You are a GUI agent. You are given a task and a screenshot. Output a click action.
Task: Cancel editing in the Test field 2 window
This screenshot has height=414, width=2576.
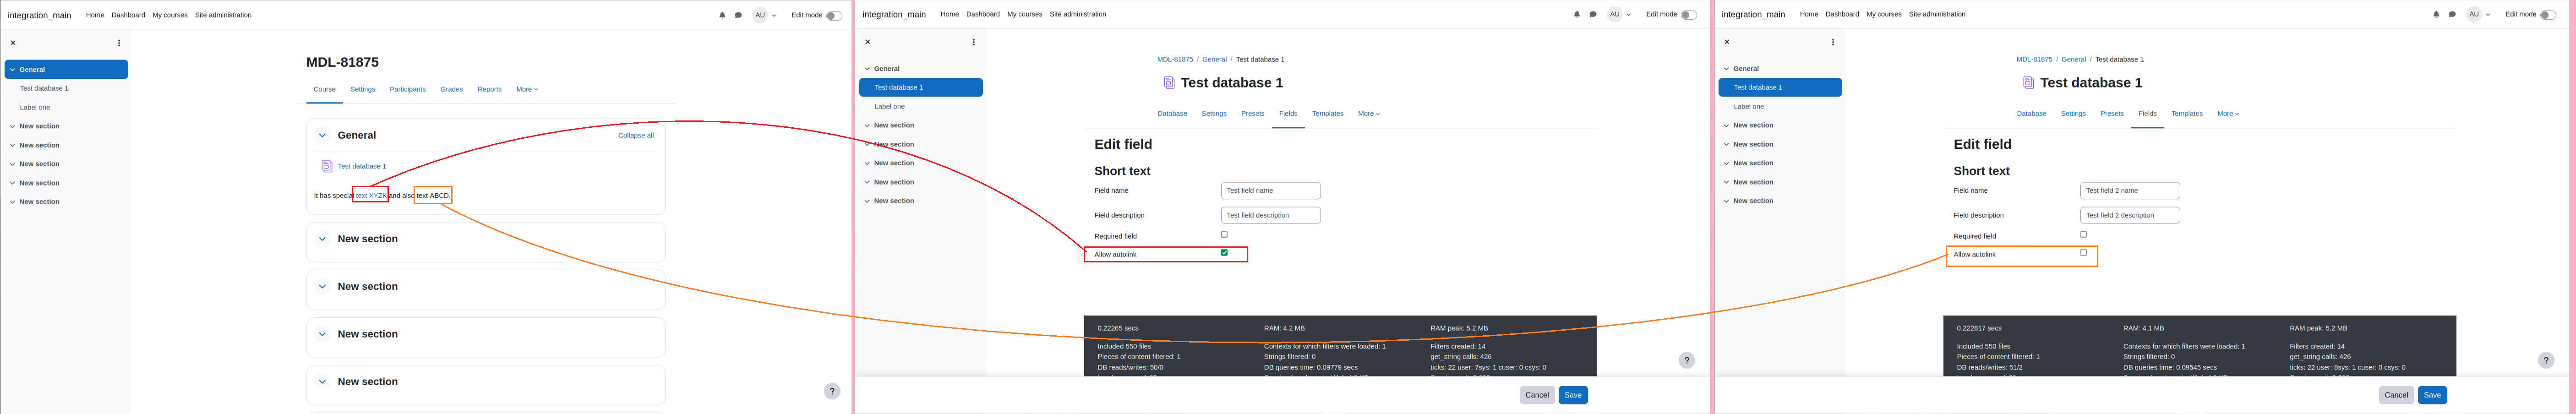point(2396,395)
